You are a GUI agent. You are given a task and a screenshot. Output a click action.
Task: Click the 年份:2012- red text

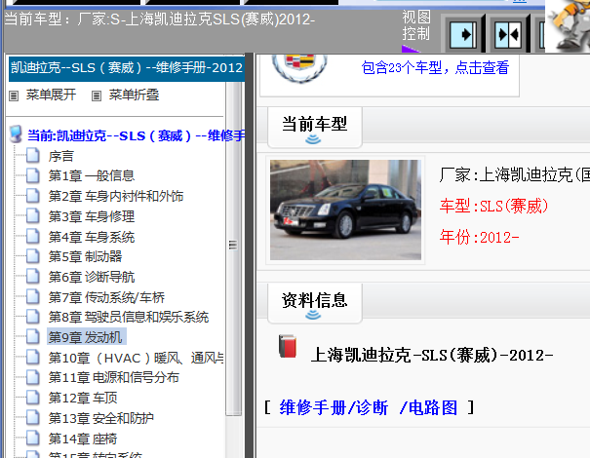click(480, 237)
